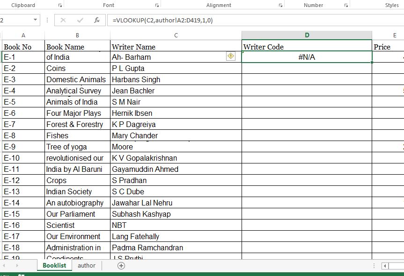Select the #N/A cell in Writer Code
The width and height of the screenshot is (404, 276).
(x=307, y=57)
